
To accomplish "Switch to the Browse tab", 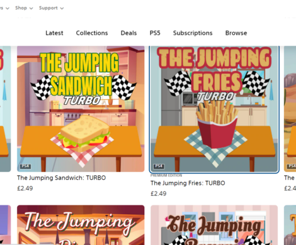I will pyautogui.click(x=236, y=33).
